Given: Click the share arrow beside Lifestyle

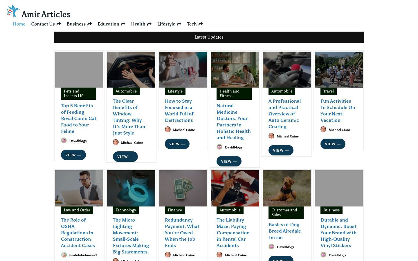Looking at the screenshot, I should [179, 24].
